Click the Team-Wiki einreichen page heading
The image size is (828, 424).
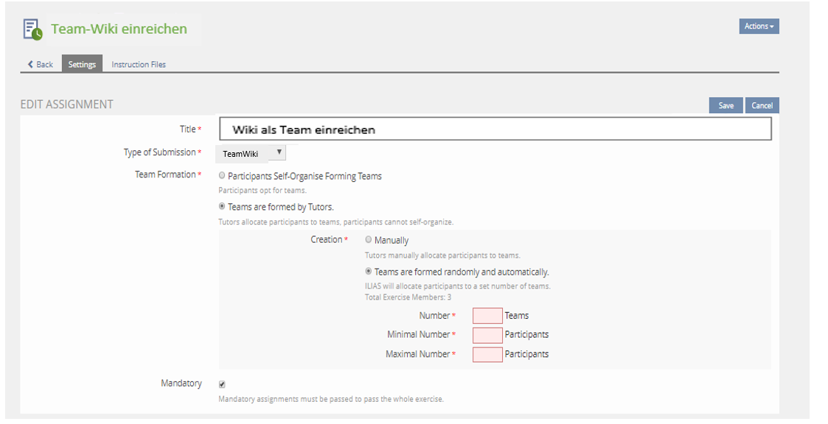click(119, 29)
